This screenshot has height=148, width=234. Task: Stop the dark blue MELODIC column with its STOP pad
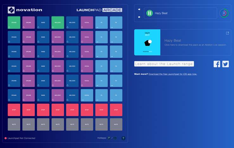coord(73,110)
